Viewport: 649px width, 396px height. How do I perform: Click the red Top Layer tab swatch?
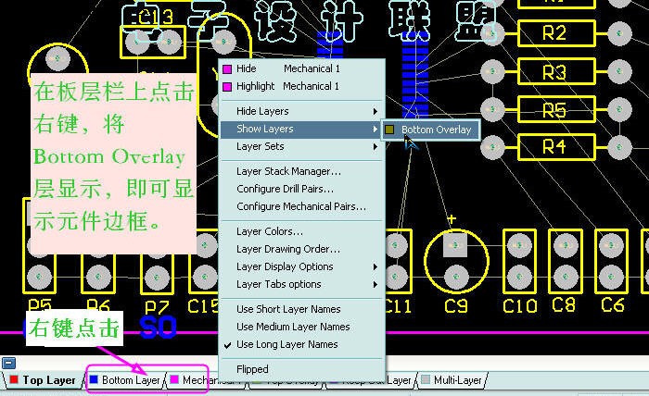point(14,380)
